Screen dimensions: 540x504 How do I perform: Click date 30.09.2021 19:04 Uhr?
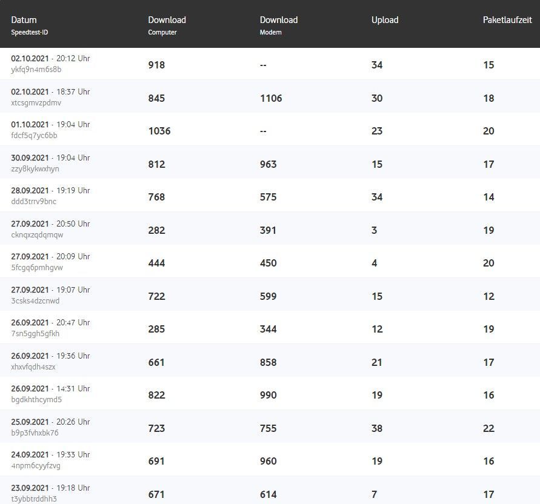pos(50,158)
